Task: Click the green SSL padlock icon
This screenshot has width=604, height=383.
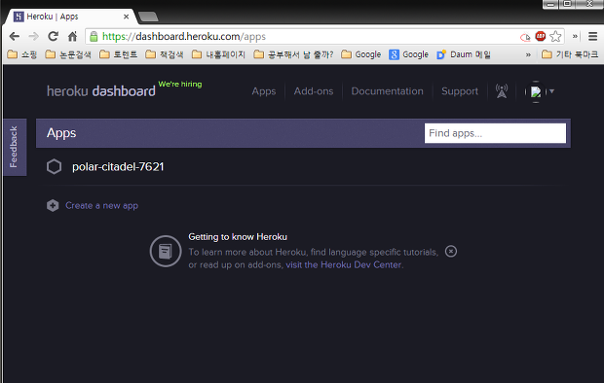Action: [x=94, y=37]
